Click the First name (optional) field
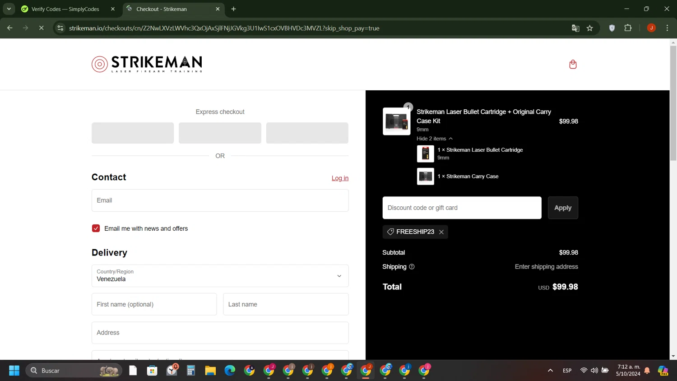This screenshot has height=381, width=677. point(154,304)
